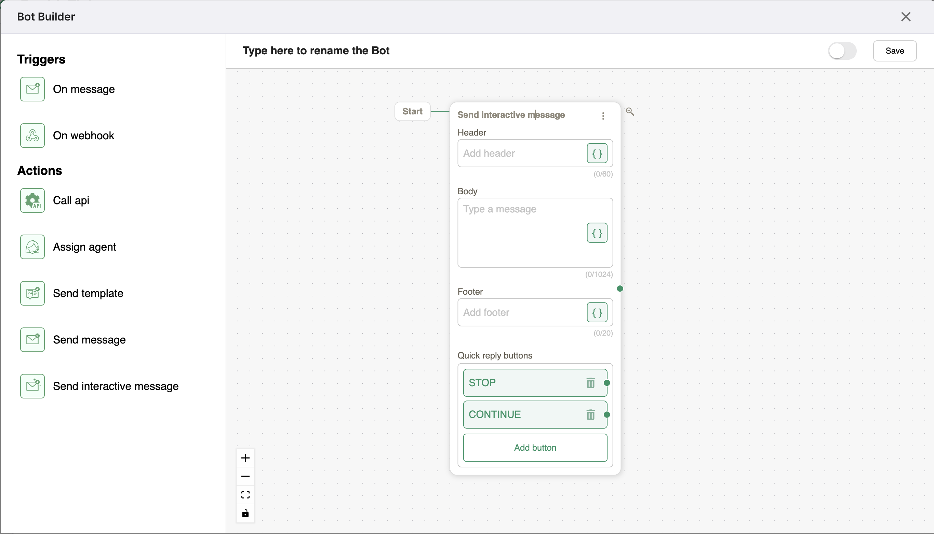Screen dimensions: 934x534
Task: Click the Assign agent action icon
Action: coord(32,247)
